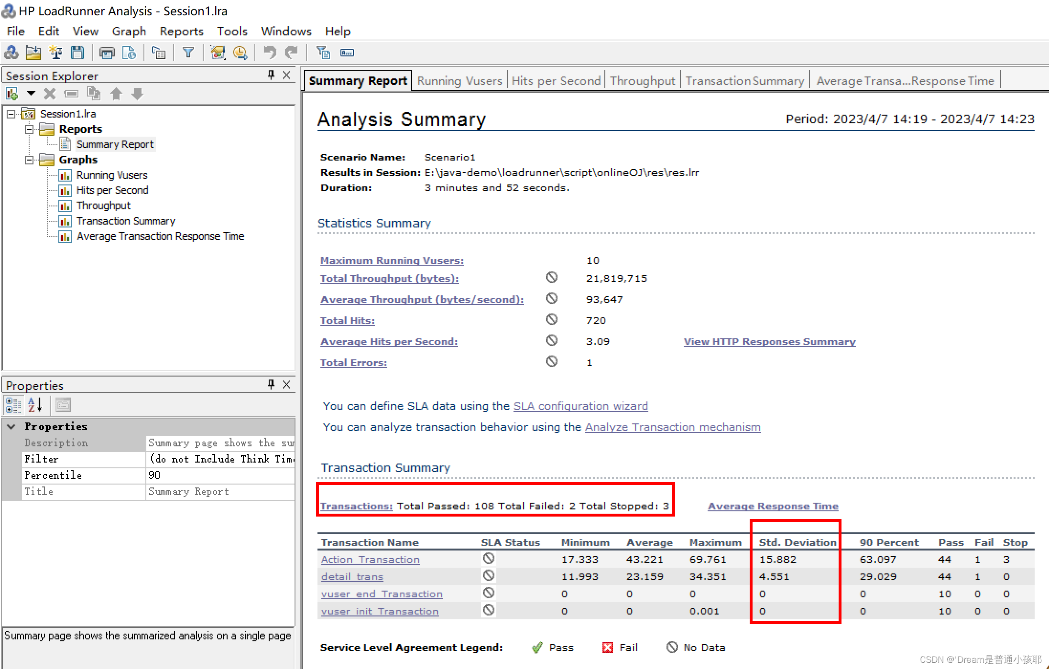The height and width of the screenshot is (669, 1049).
Task: Open the Reports menu
Action: [181, 31]
